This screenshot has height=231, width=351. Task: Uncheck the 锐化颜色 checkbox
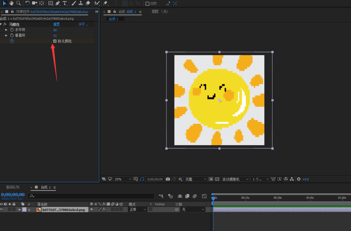point(55,41)
